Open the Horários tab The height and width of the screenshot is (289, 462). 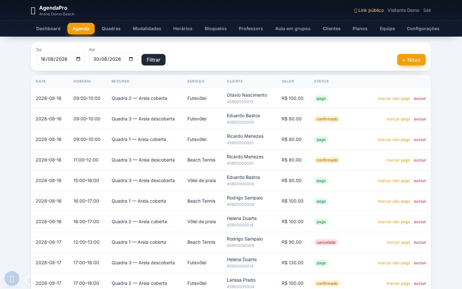(183, 29)
